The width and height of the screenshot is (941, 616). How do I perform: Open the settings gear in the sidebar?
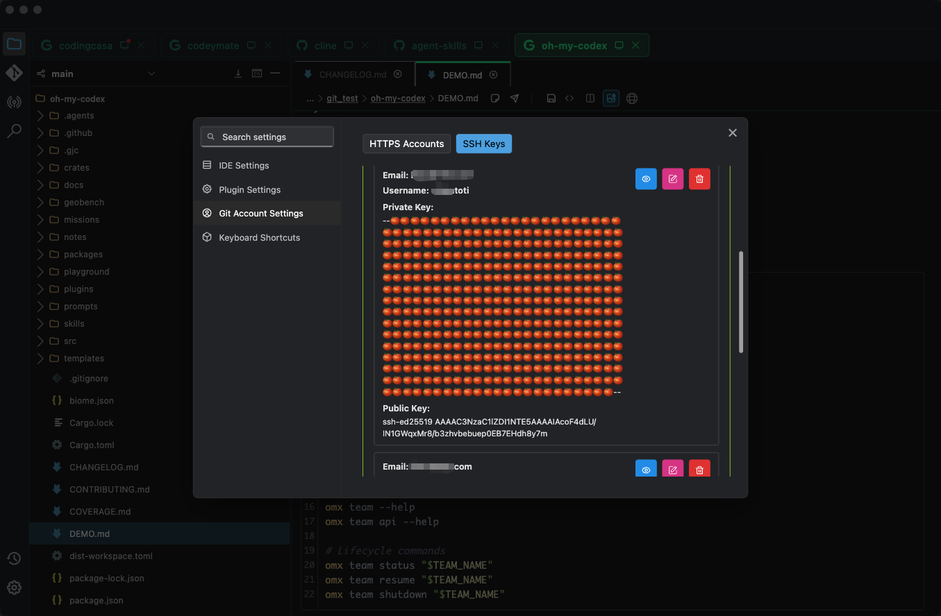[x=14, y=588]
